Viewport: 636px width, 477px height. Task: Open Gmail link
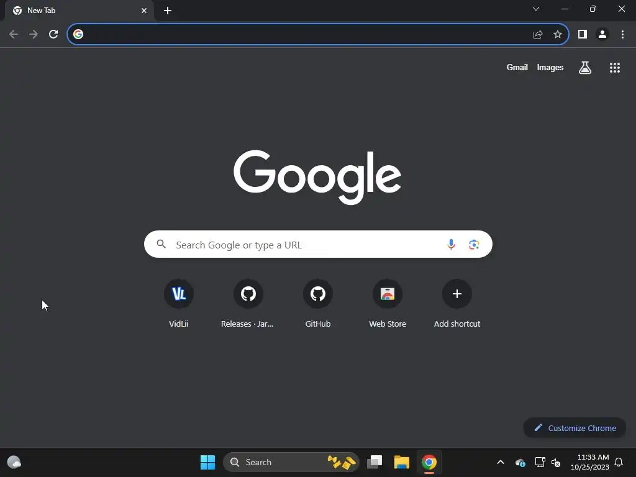coord(517,68)
